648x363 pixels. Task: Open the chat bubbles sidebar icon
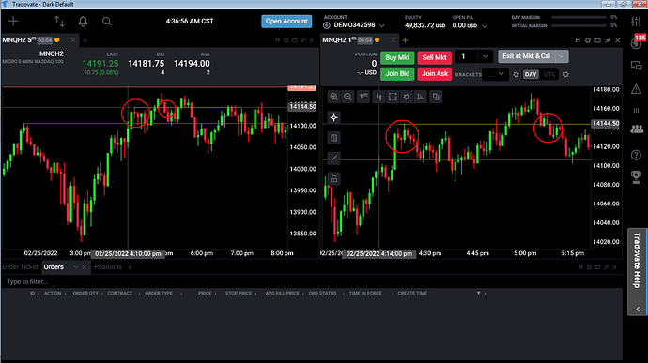pyautogui.click(x=637, y=66)
